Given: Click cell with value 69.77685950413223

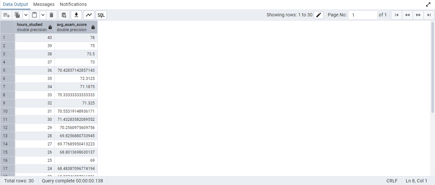Looking at the screenshot, I should 76,144.
